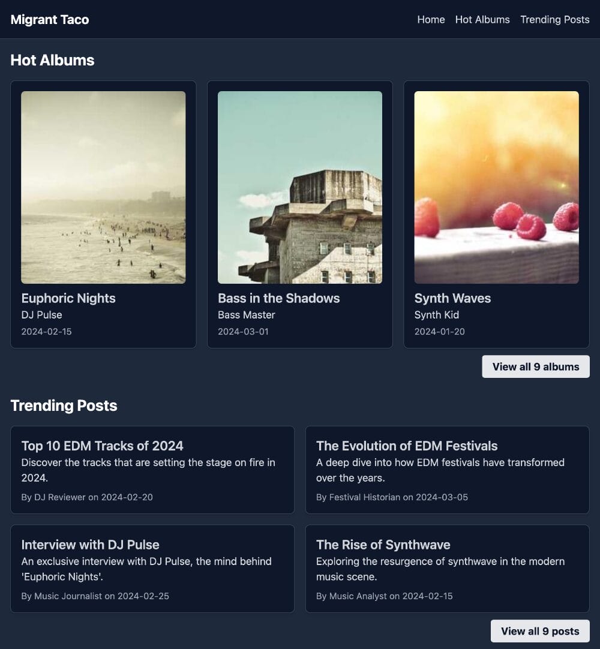Select the Euphoric Nights album title
The width and height of the screenshot is (600, 649).
68,298
